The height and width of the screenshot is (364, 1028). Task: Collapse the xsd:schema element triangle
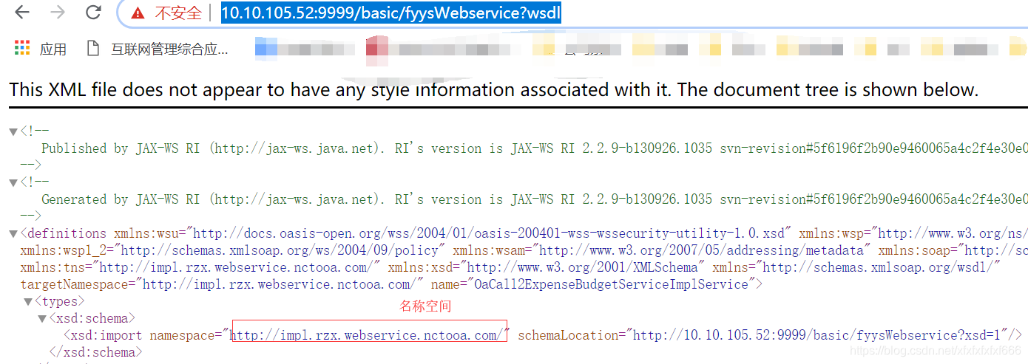(x=43, y=319)
